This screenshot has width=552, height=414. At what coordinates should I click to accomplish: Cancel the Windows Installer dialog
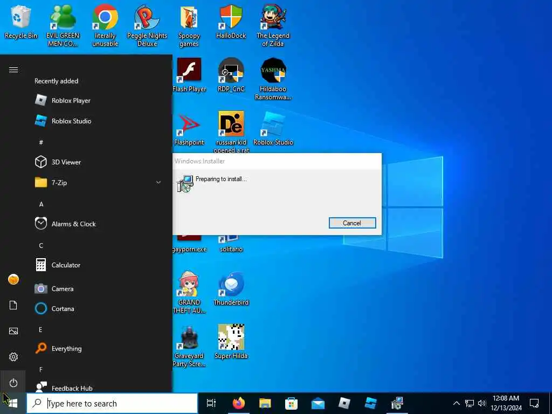pos(352,223)
